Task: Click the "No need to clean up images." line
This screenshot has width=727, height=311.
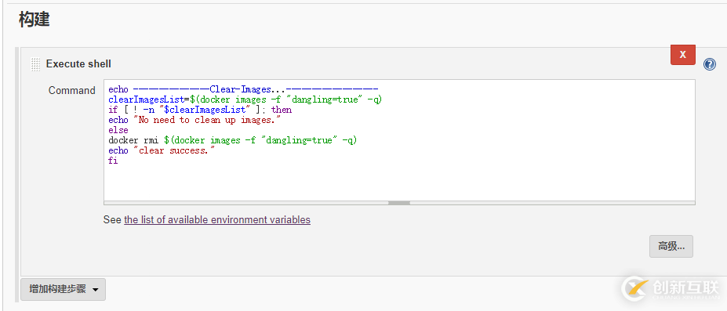Action: click(194, 120)
